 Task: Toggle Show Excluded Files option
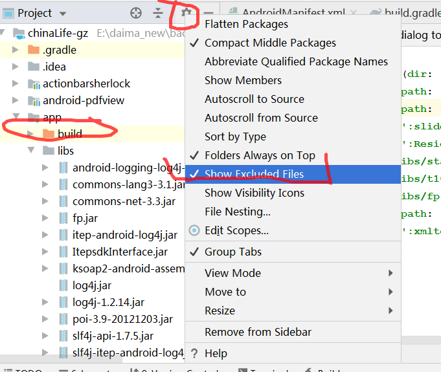coord(293,174)
